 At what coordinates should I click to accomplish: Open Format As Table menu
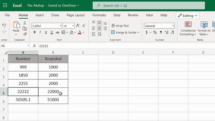204,29
